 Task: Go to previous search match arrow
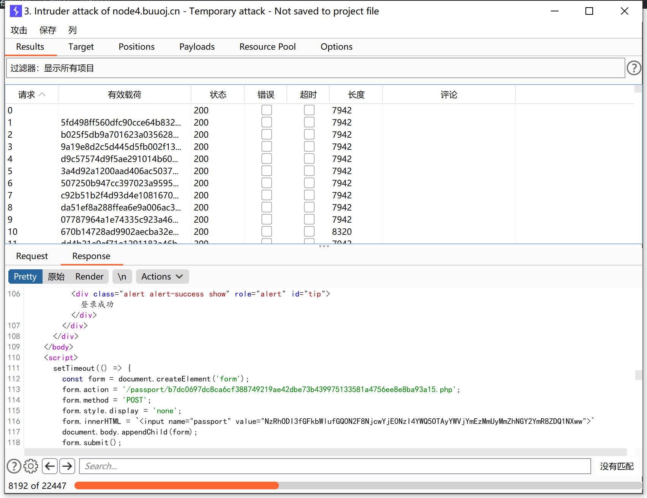point(50,466)
